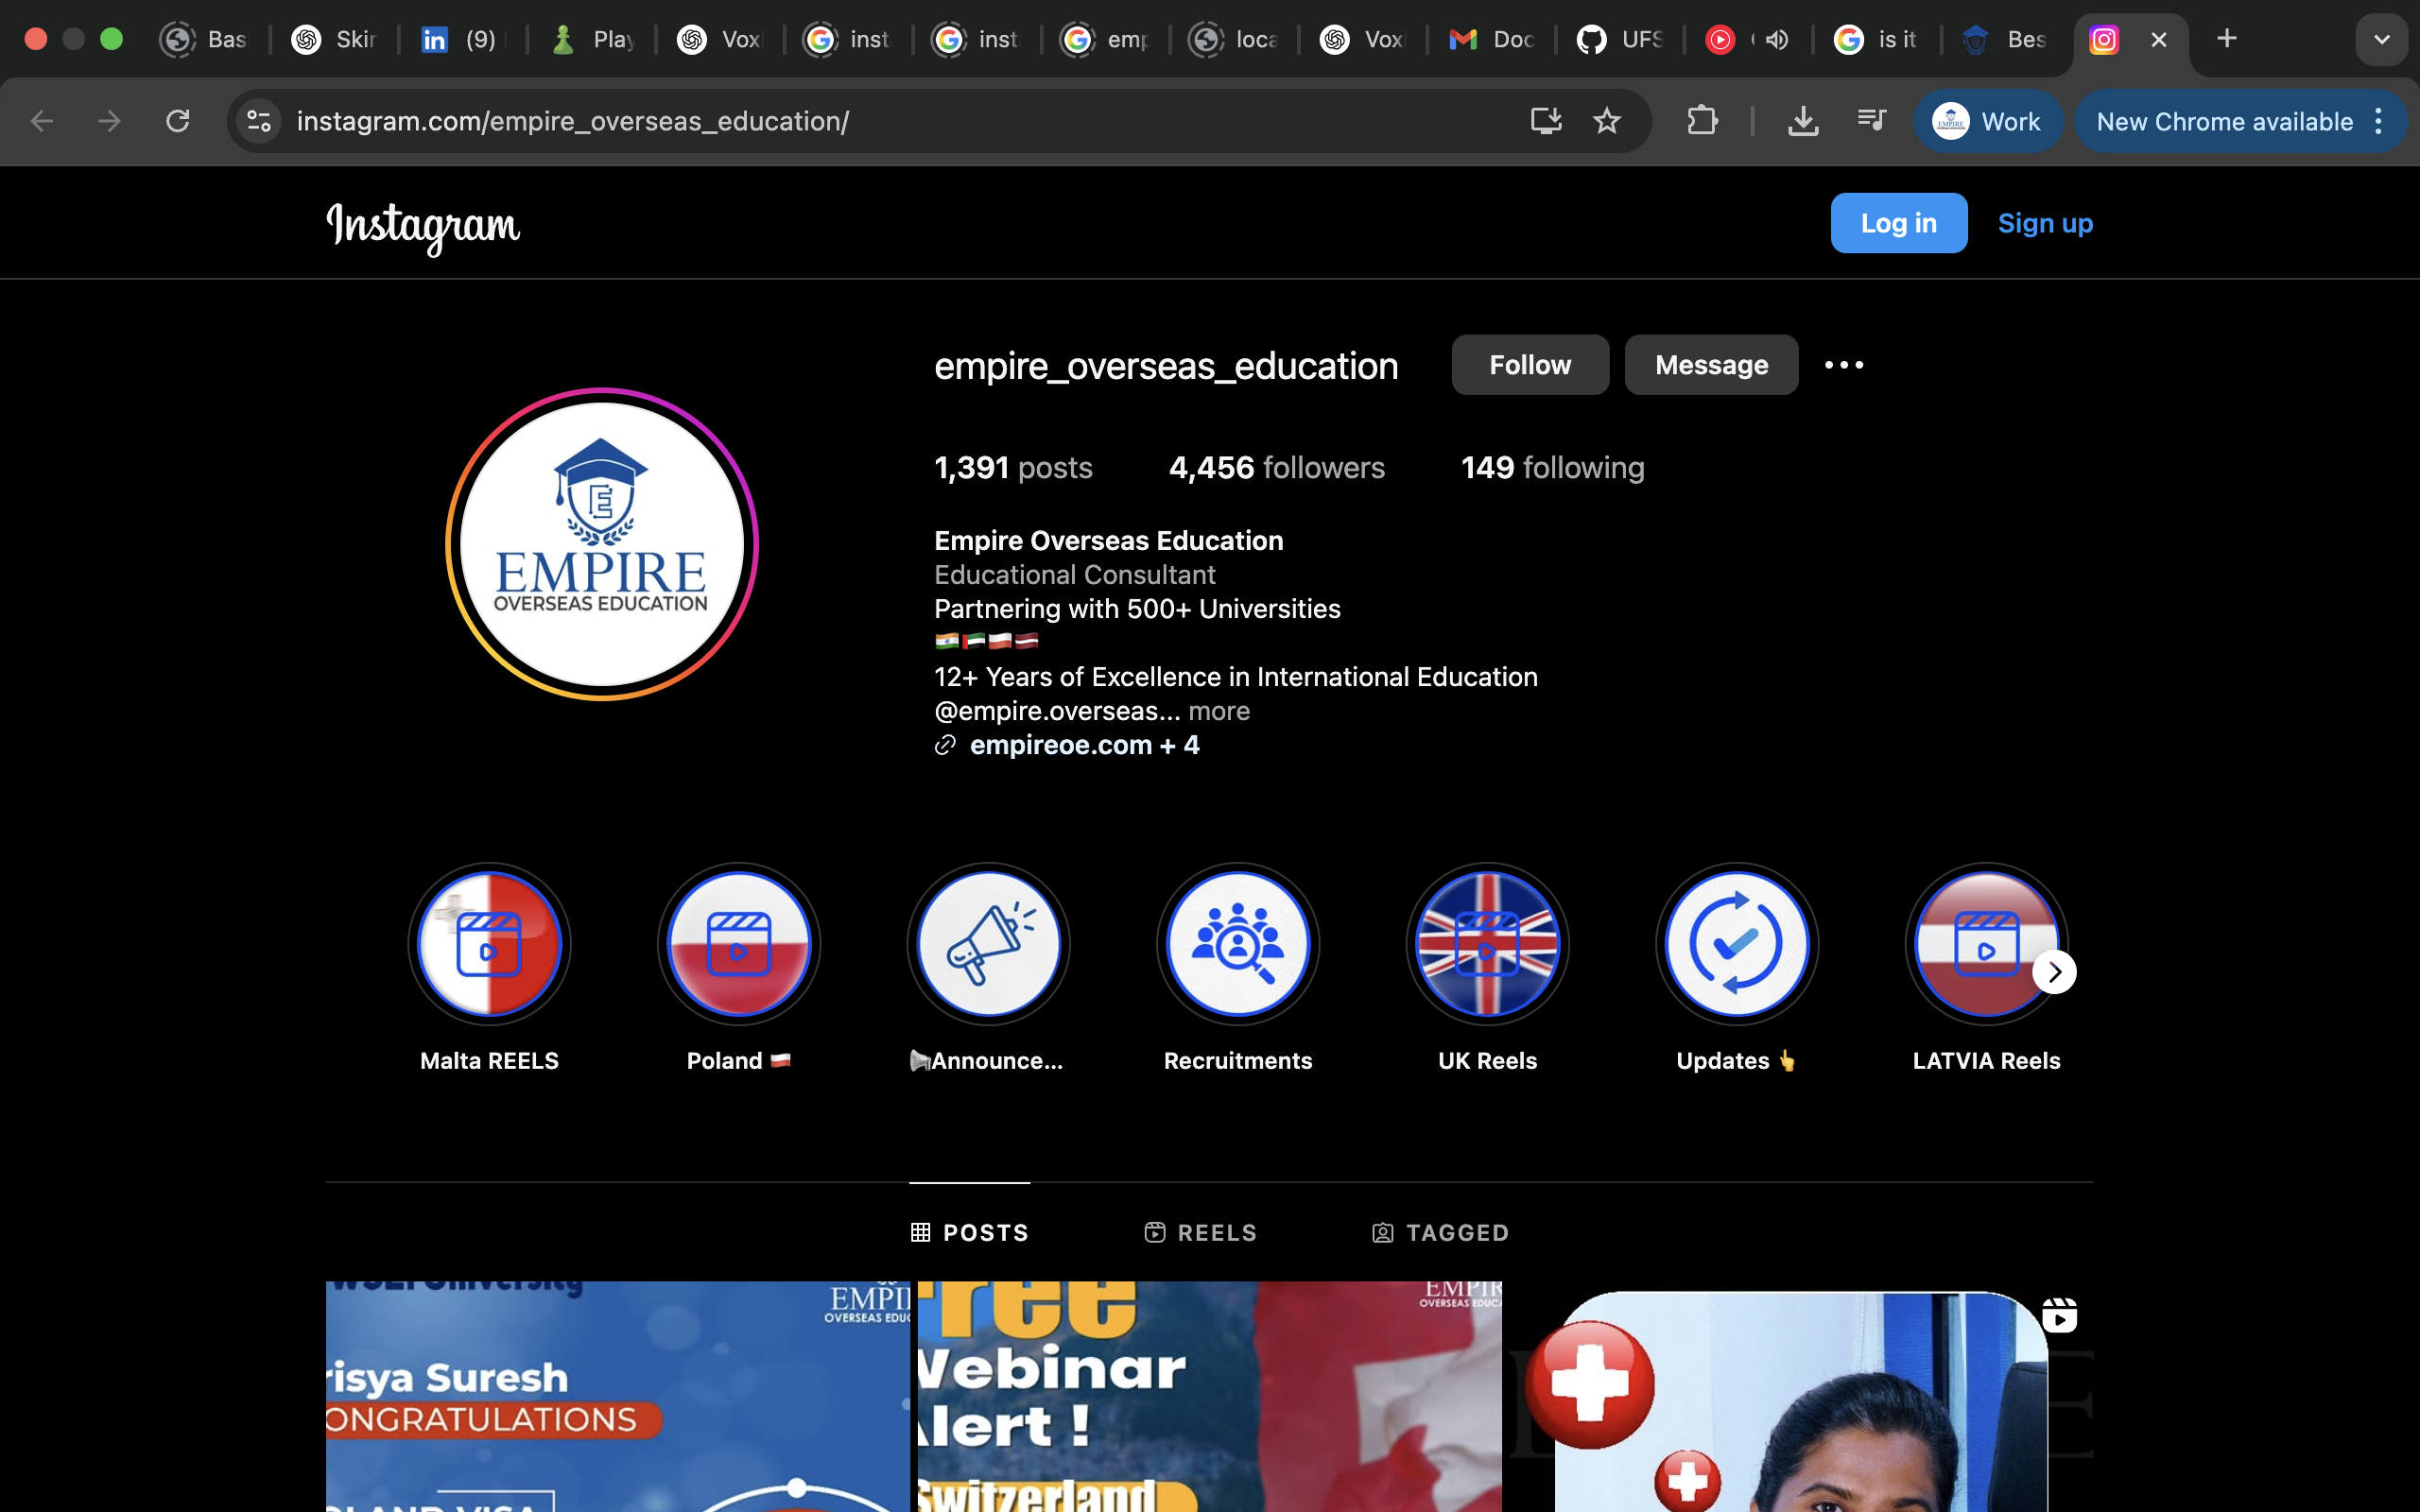Open the Announcements megaphone highlight
The height and width of the screenshot is (1512, 2420).
tap(988, 944)
